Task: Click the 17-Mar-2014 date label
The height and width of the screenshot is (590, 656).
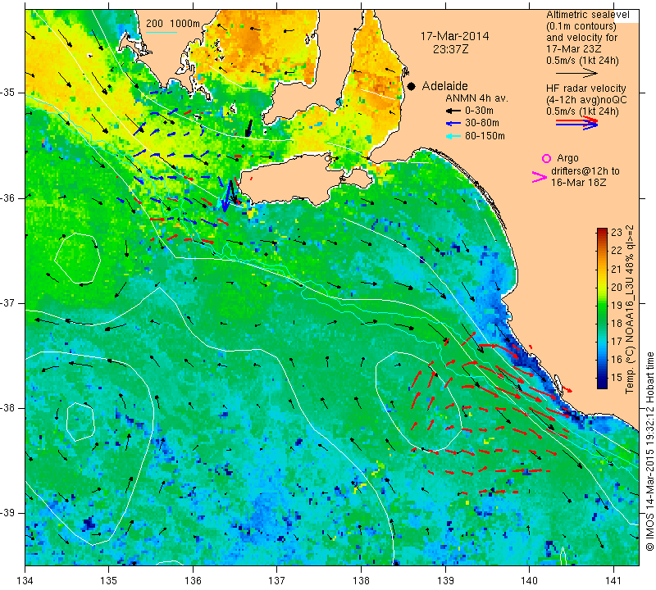Action: point(454,36)
